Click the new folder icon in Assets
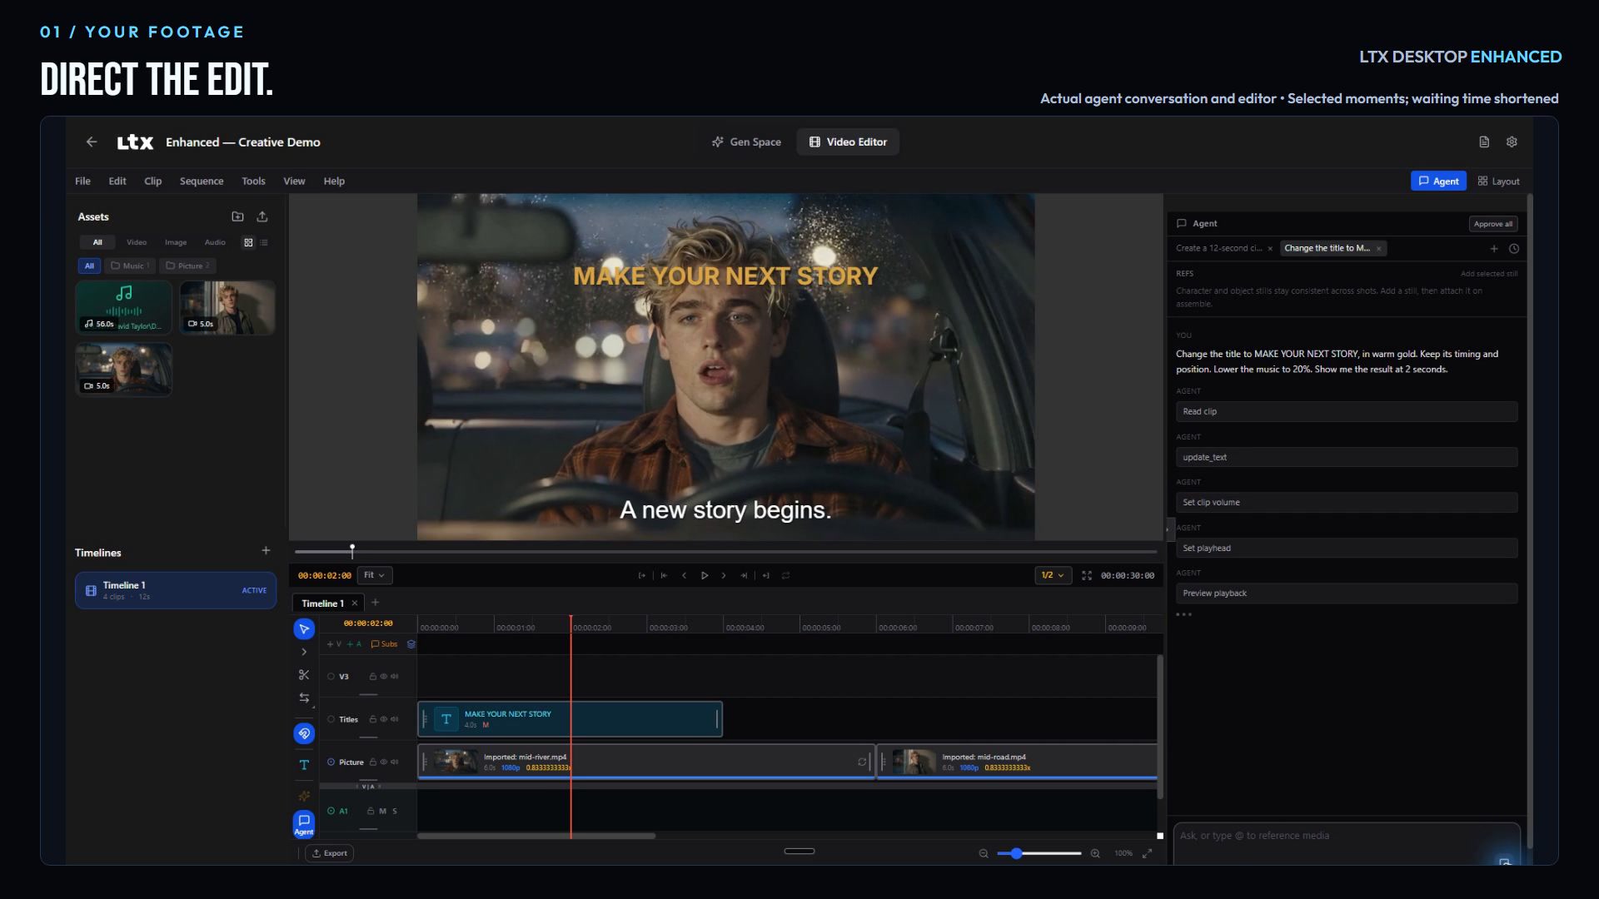 237,216
